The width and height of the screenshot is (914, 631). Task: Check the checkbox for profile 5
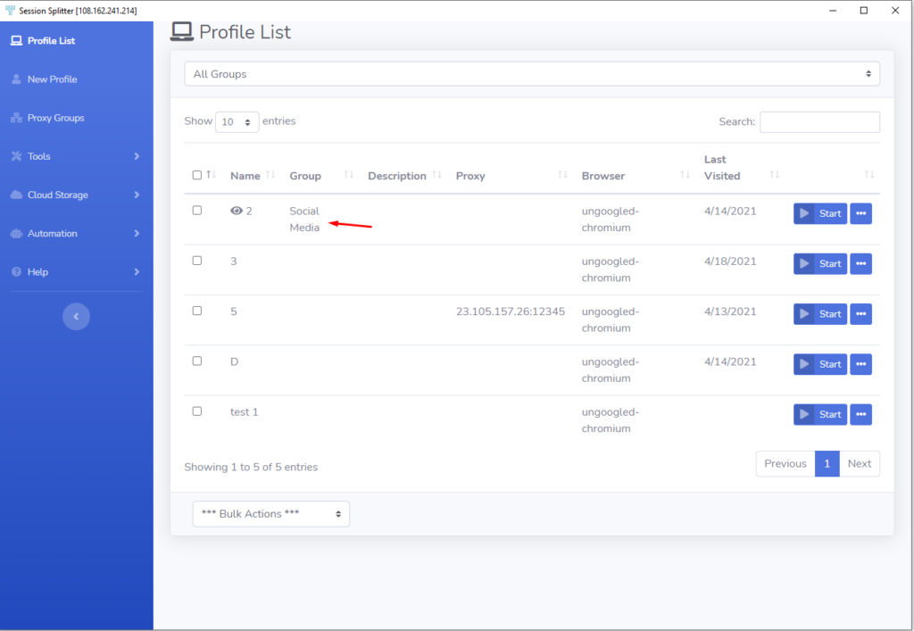197,311
